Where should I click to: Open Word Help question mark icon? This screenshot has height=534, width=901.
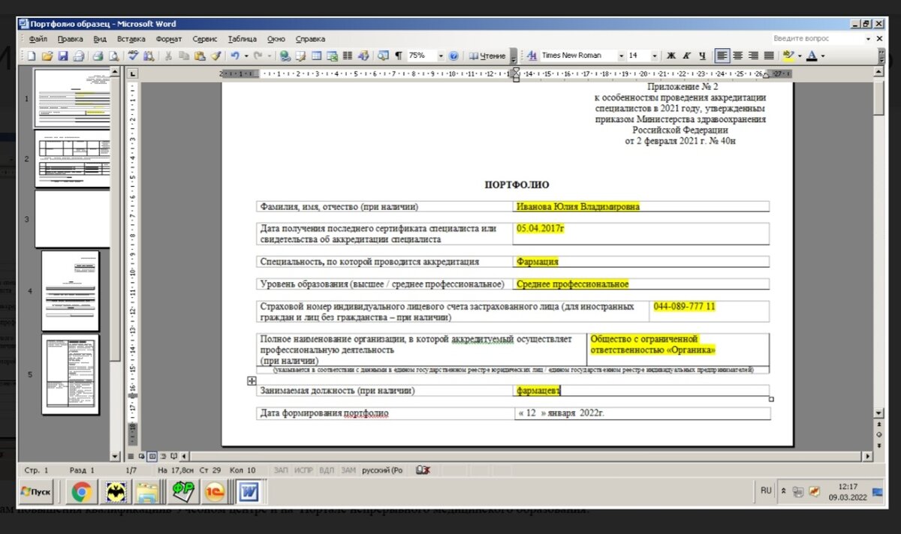[x=454, y=55]
